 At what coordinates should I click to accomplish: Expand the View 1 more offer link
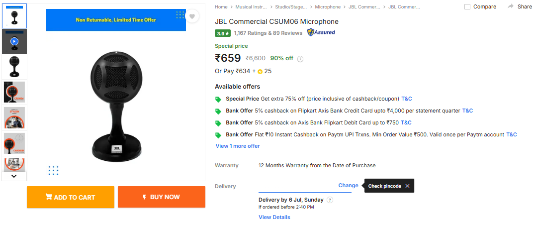pyautogui.click(x=238, y=146)
